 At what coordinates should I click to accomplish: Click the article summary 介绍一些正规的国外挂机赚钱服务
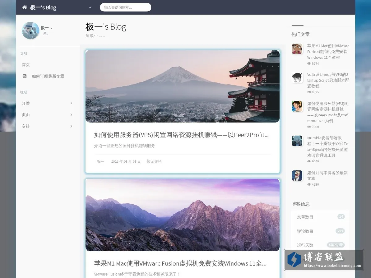[124, 146]
